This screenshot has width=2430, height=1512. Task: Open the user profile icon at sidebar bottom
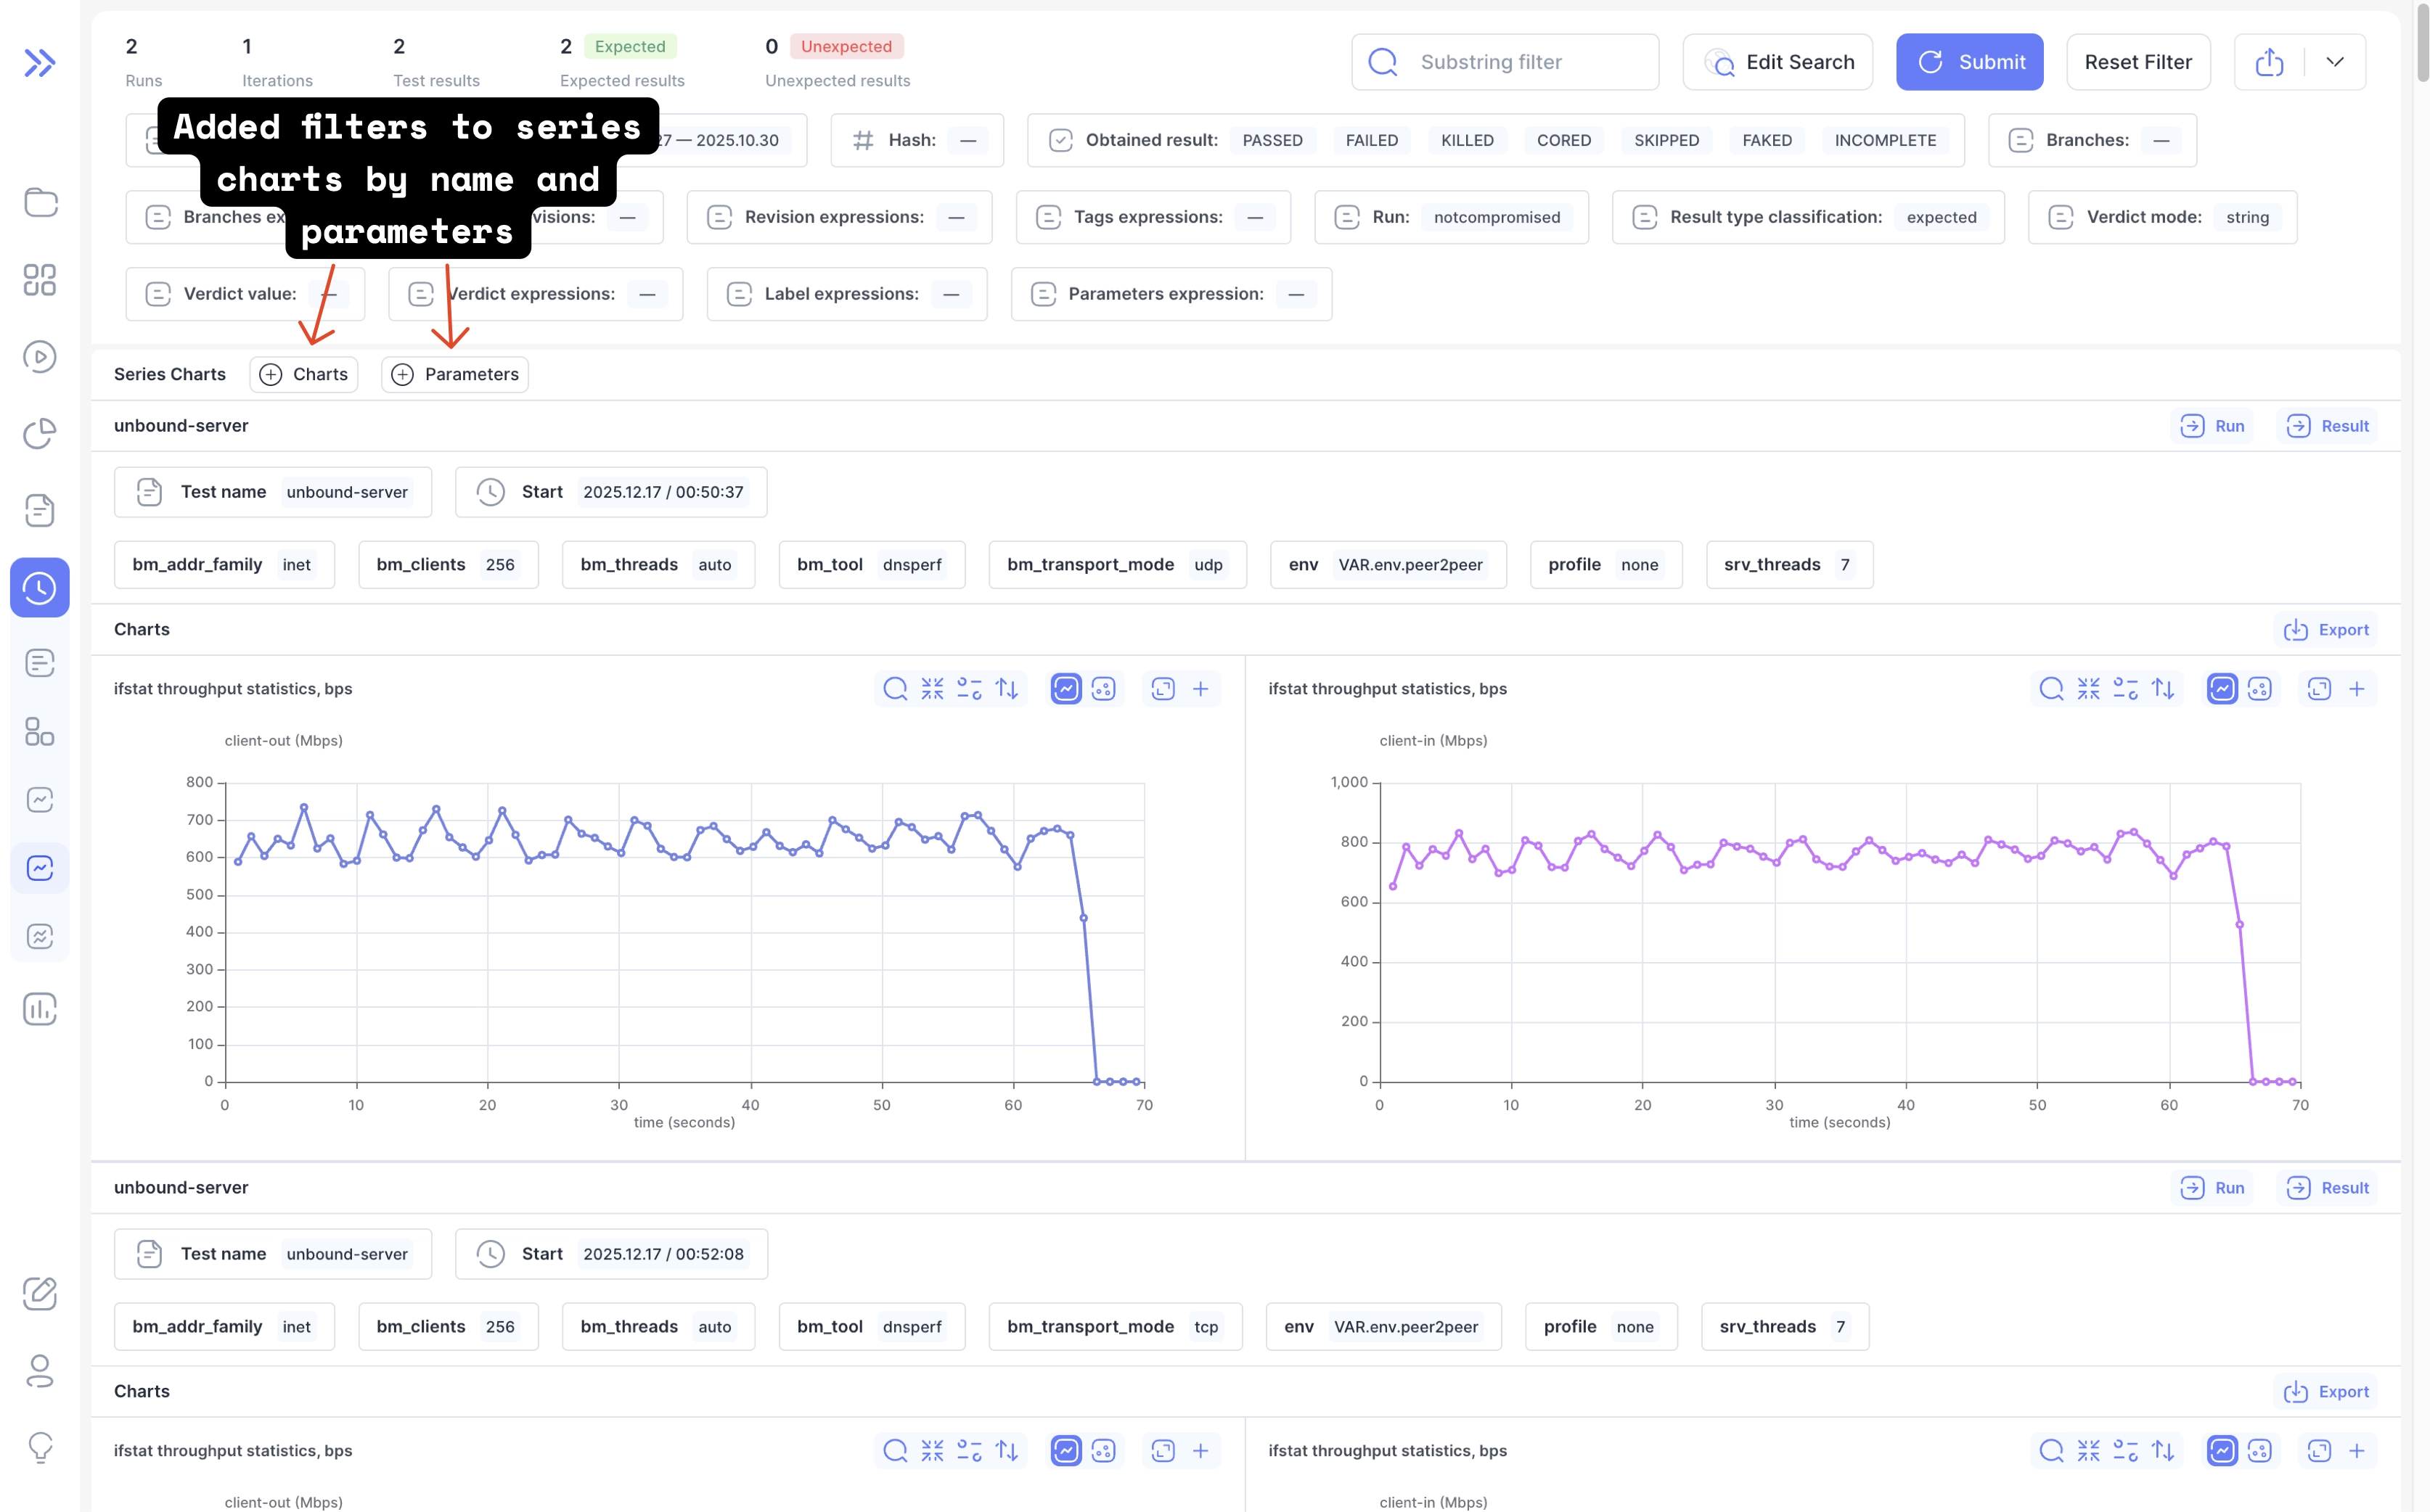coord(40,1371)
